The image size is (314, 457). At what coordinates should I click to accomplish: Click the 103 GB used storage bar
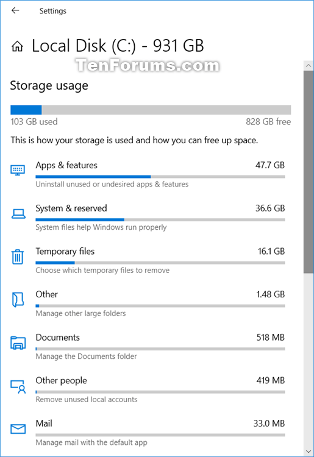151,110
